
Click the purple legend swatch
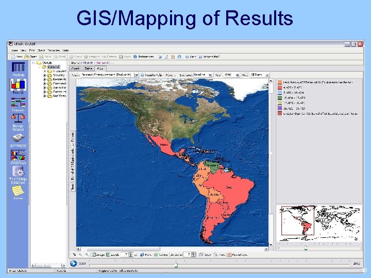(x=280, y=108)
